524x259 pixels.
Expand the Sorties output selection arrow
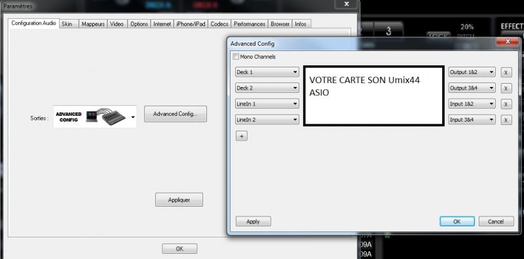click(133, 117)
